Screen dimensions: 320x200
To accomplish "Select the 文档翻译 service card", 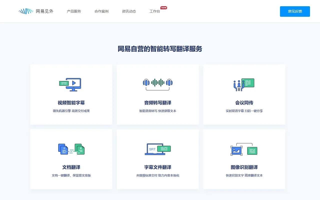I will 71,159.
